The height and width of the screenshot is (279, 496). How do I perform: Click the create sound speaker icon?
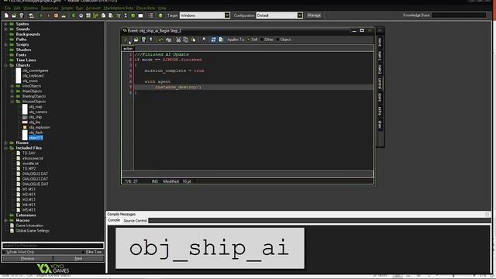click(81, 15)
